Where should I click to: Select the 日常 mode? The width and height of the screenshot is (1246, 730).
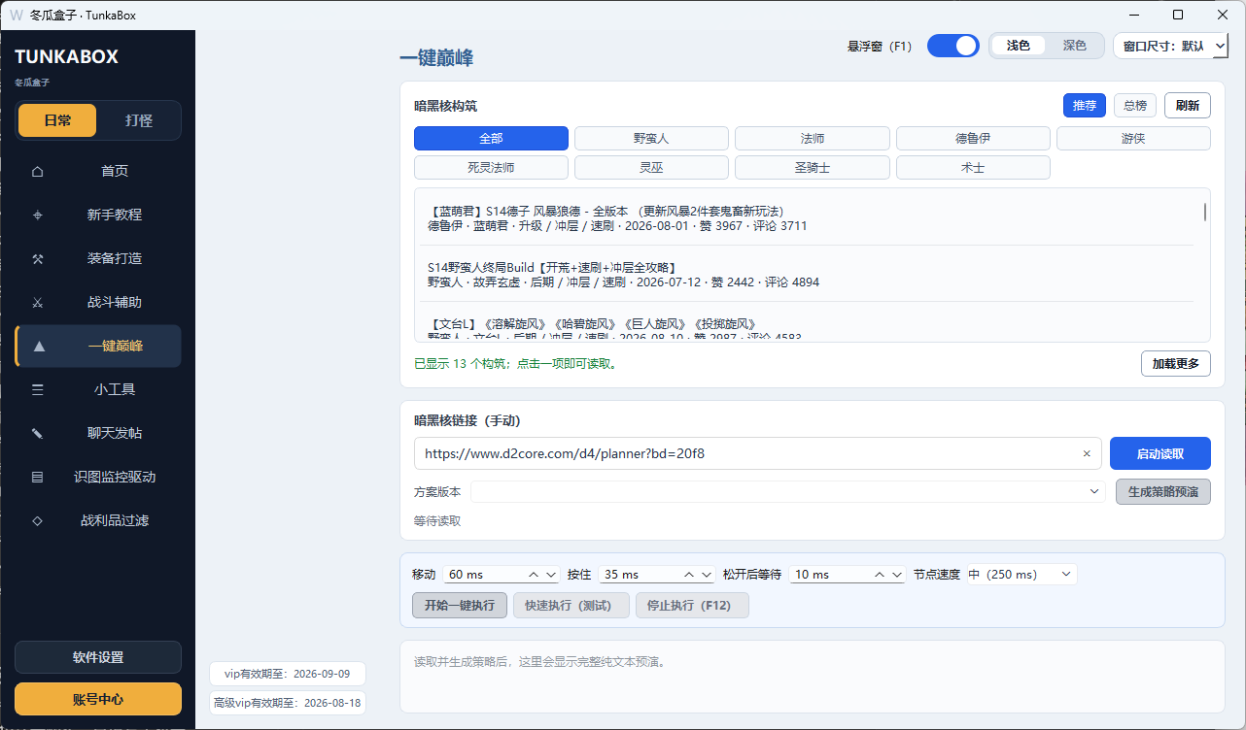(57, 120)
